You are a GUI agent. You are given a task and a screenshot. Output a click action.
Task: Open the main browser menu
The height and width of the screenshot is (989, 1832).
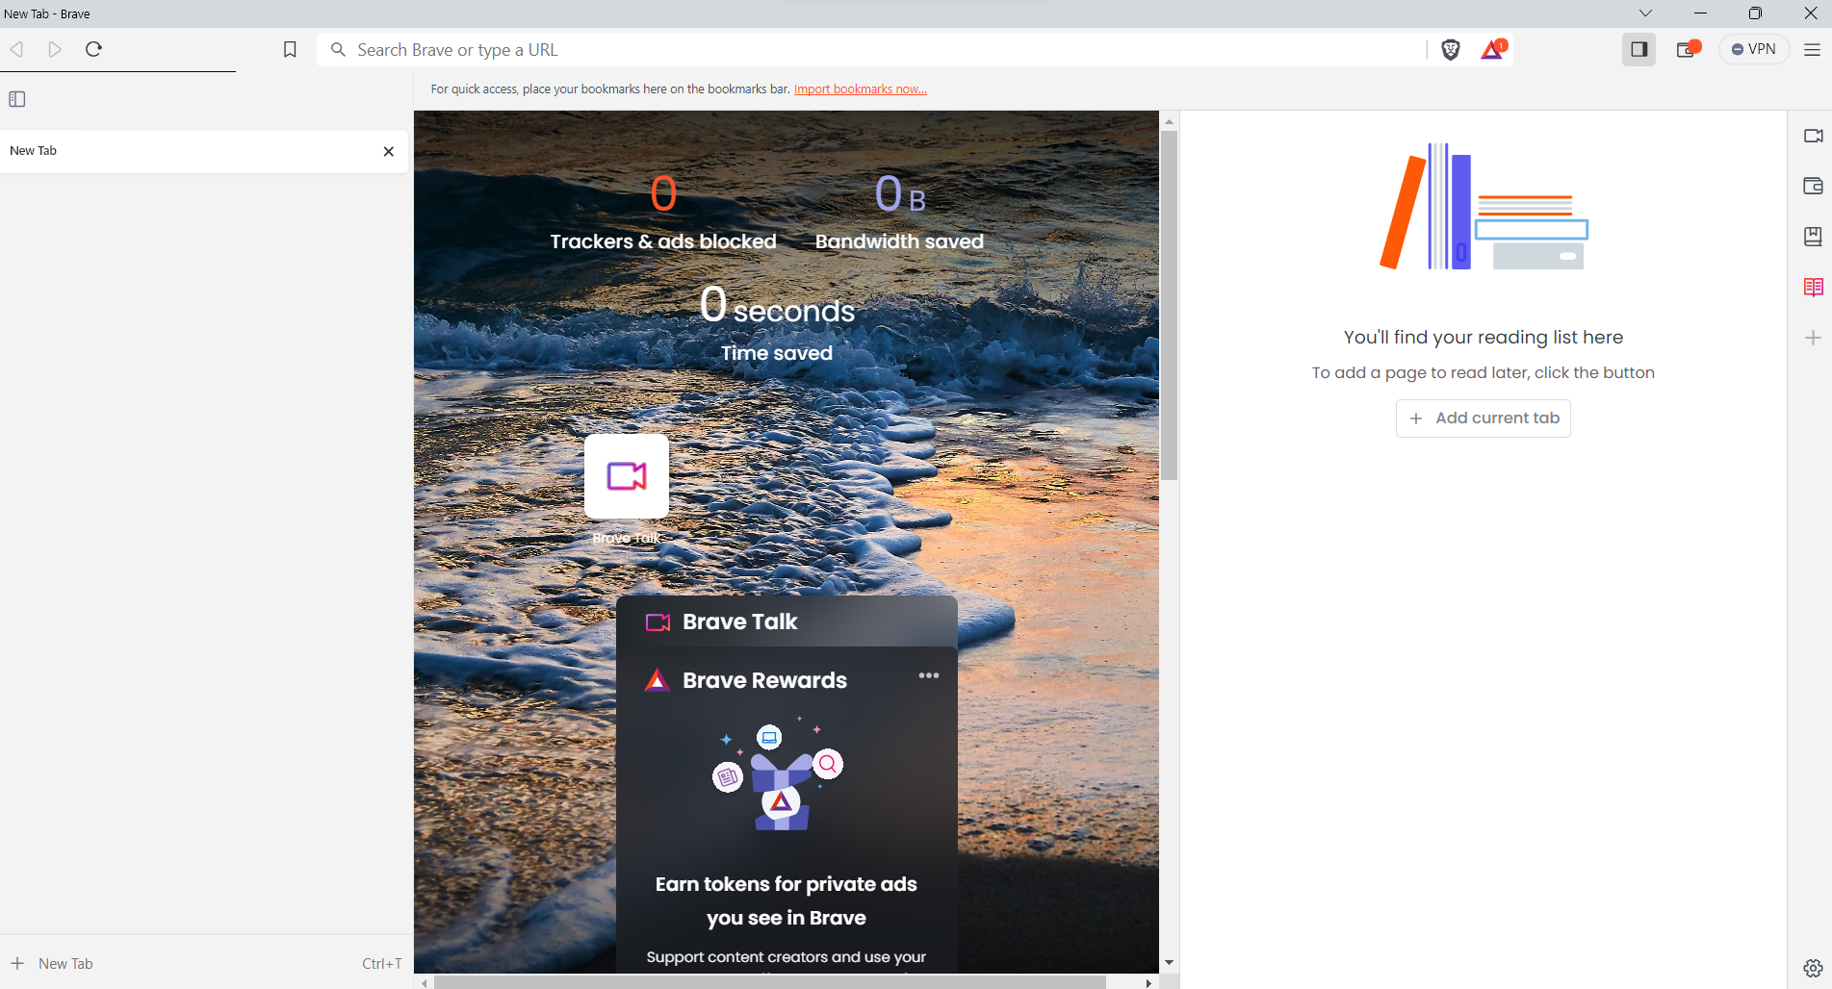point(1812,49)
